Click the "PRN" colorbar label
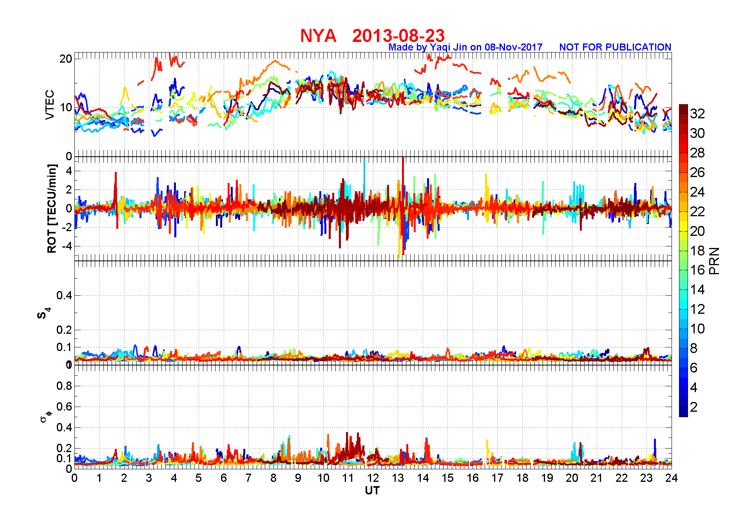Viewport: 746px width, 521px height. pos(714,261)
